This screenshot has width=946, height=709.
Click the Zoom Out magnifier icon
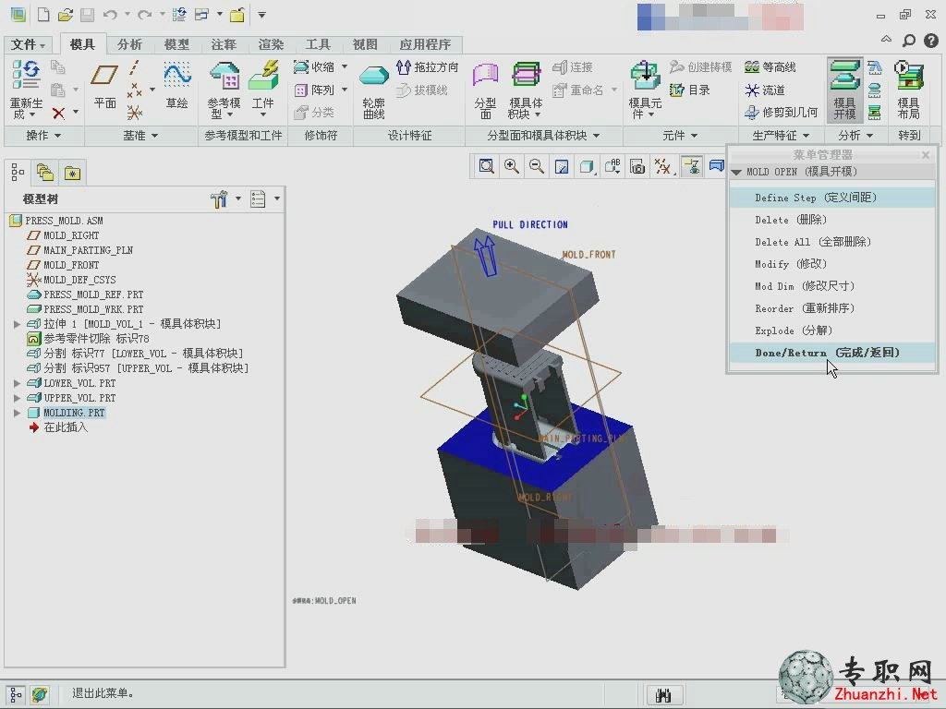pyautogui.click(x=537, y=166)
